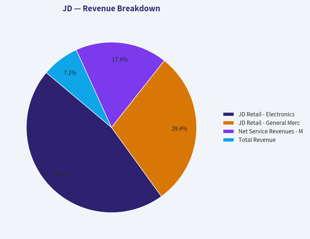The width and height of the screenshot is (310, 239).
Task: Click the JD — Revenue Breakdown chart title
Action: (x=111, y=9)
